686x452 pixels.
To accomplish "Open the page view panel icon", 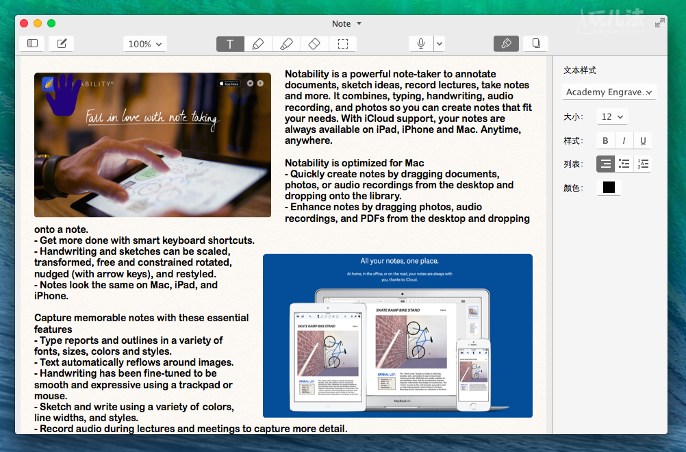I will (x=535, y=43).
